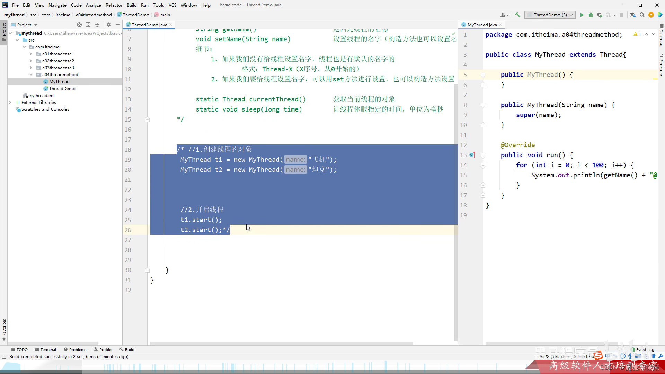Open the ThreadDemo (3) run configuration dropdown

550,15
